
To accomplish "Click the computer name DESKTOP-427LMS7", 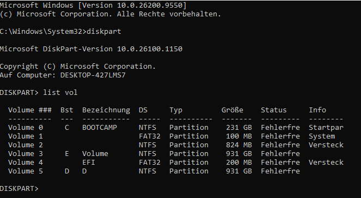I will [93, 75].
